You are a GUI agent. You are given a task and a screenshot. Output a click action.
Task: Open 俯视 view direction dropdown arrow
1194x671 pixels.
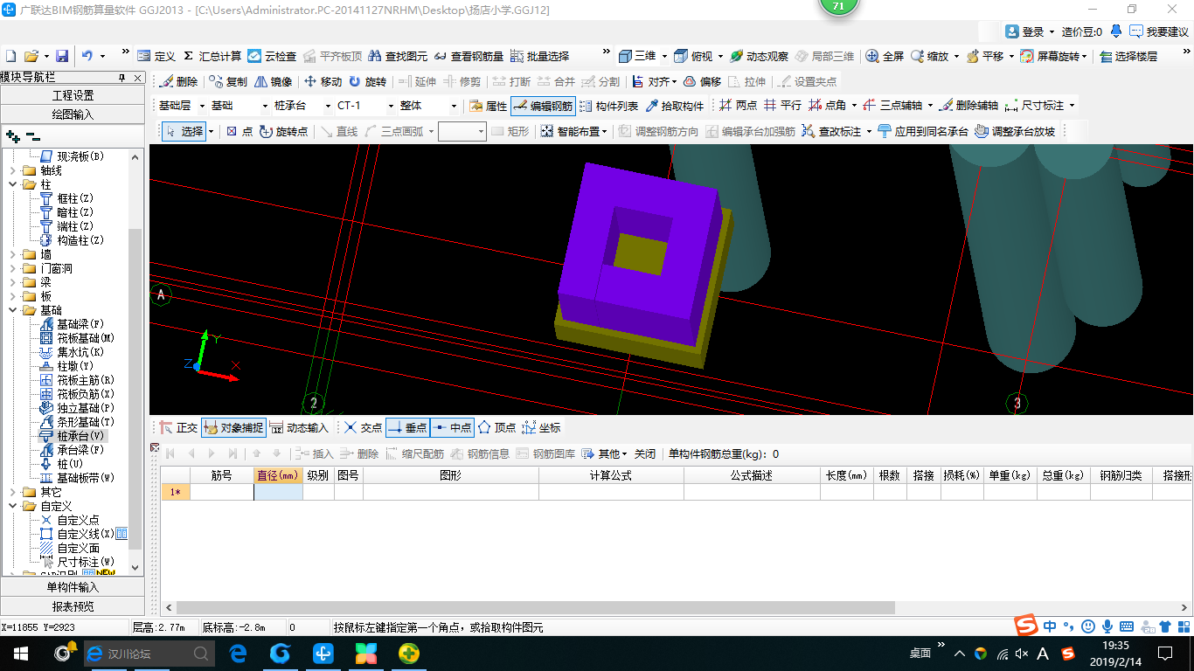(x=720, y=56)
